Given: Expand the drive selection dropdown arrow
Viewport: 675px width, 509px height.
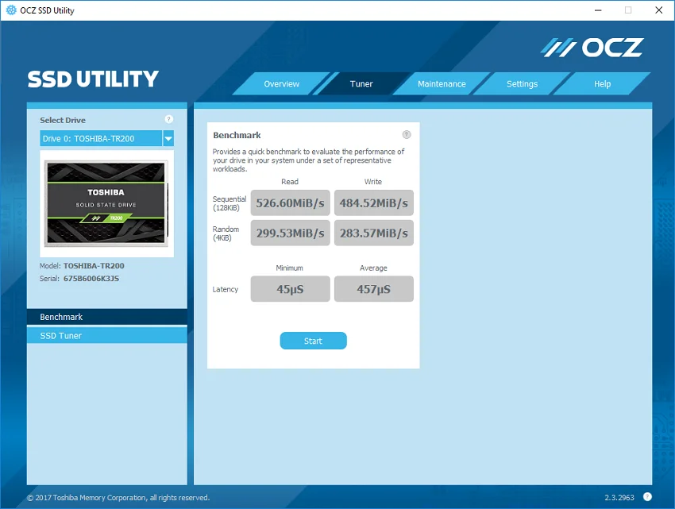Looking at the screenshot, I should 168,139.
